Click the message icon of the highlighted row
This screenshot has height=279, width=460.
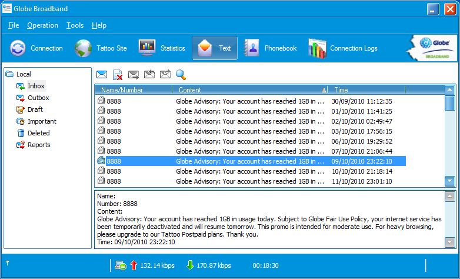101,160
